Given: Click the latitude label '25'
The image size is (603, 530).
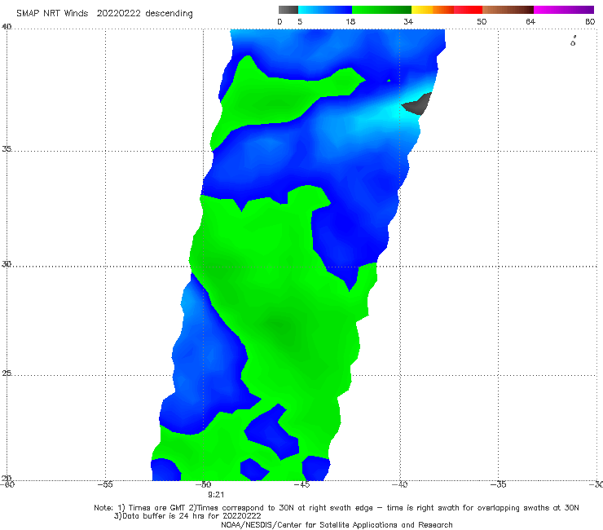Looking at the screenshot, I should tap(7, 373).
